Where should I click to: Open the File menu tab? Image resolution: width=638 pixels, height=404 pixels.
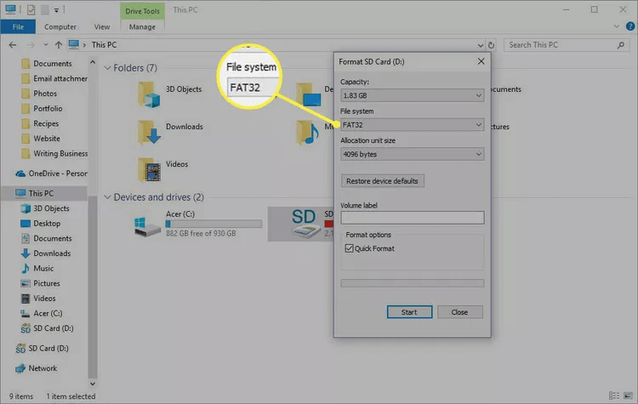(17, 26)
